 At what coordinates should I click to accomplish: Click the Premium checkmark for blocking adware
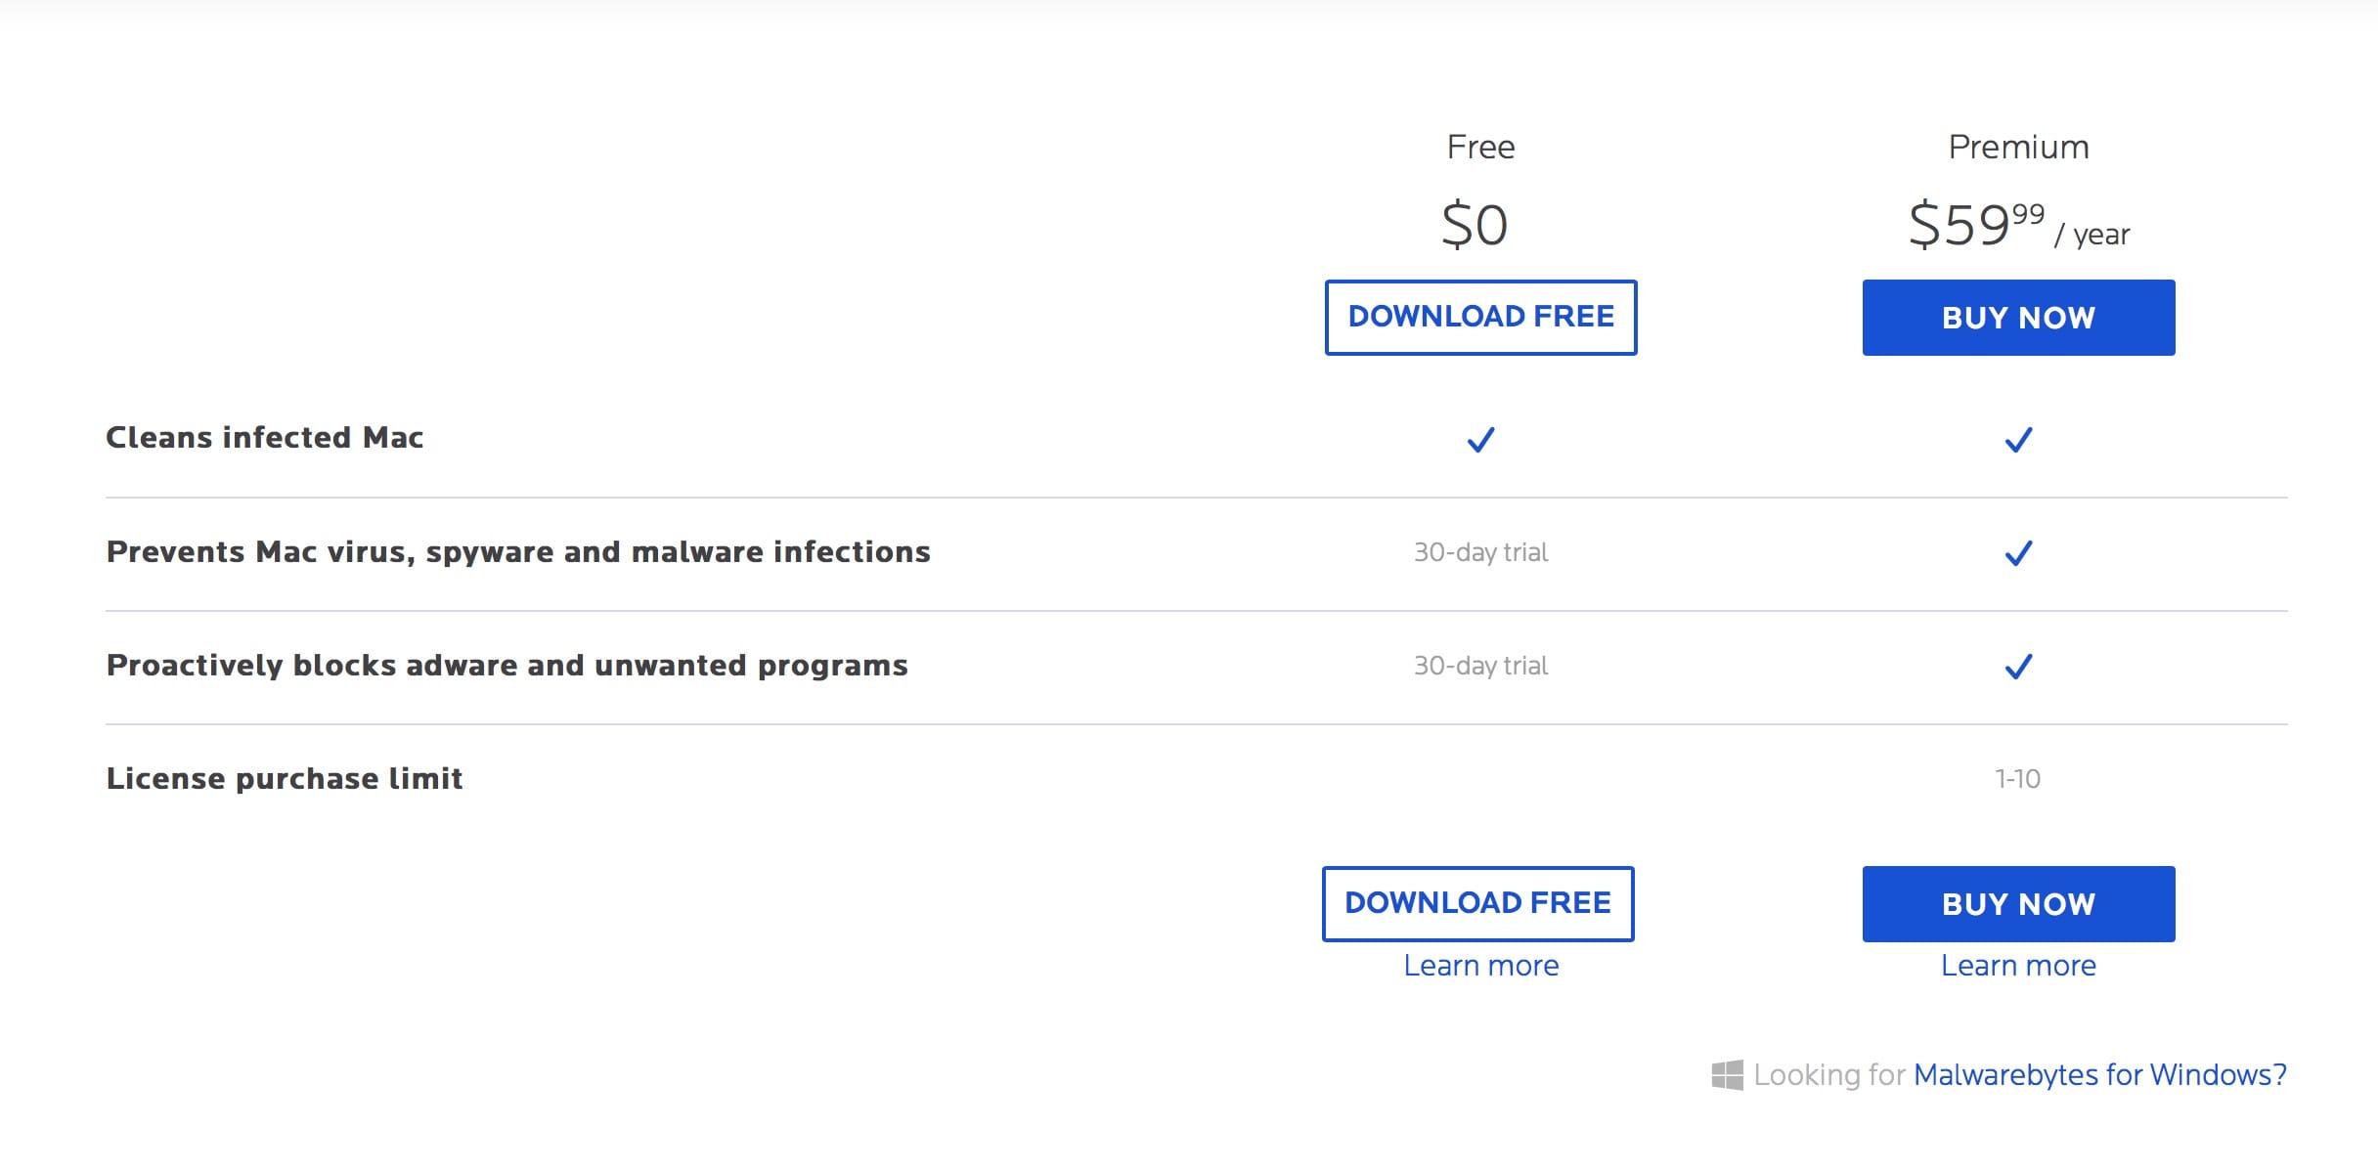tap(2018, 669)
